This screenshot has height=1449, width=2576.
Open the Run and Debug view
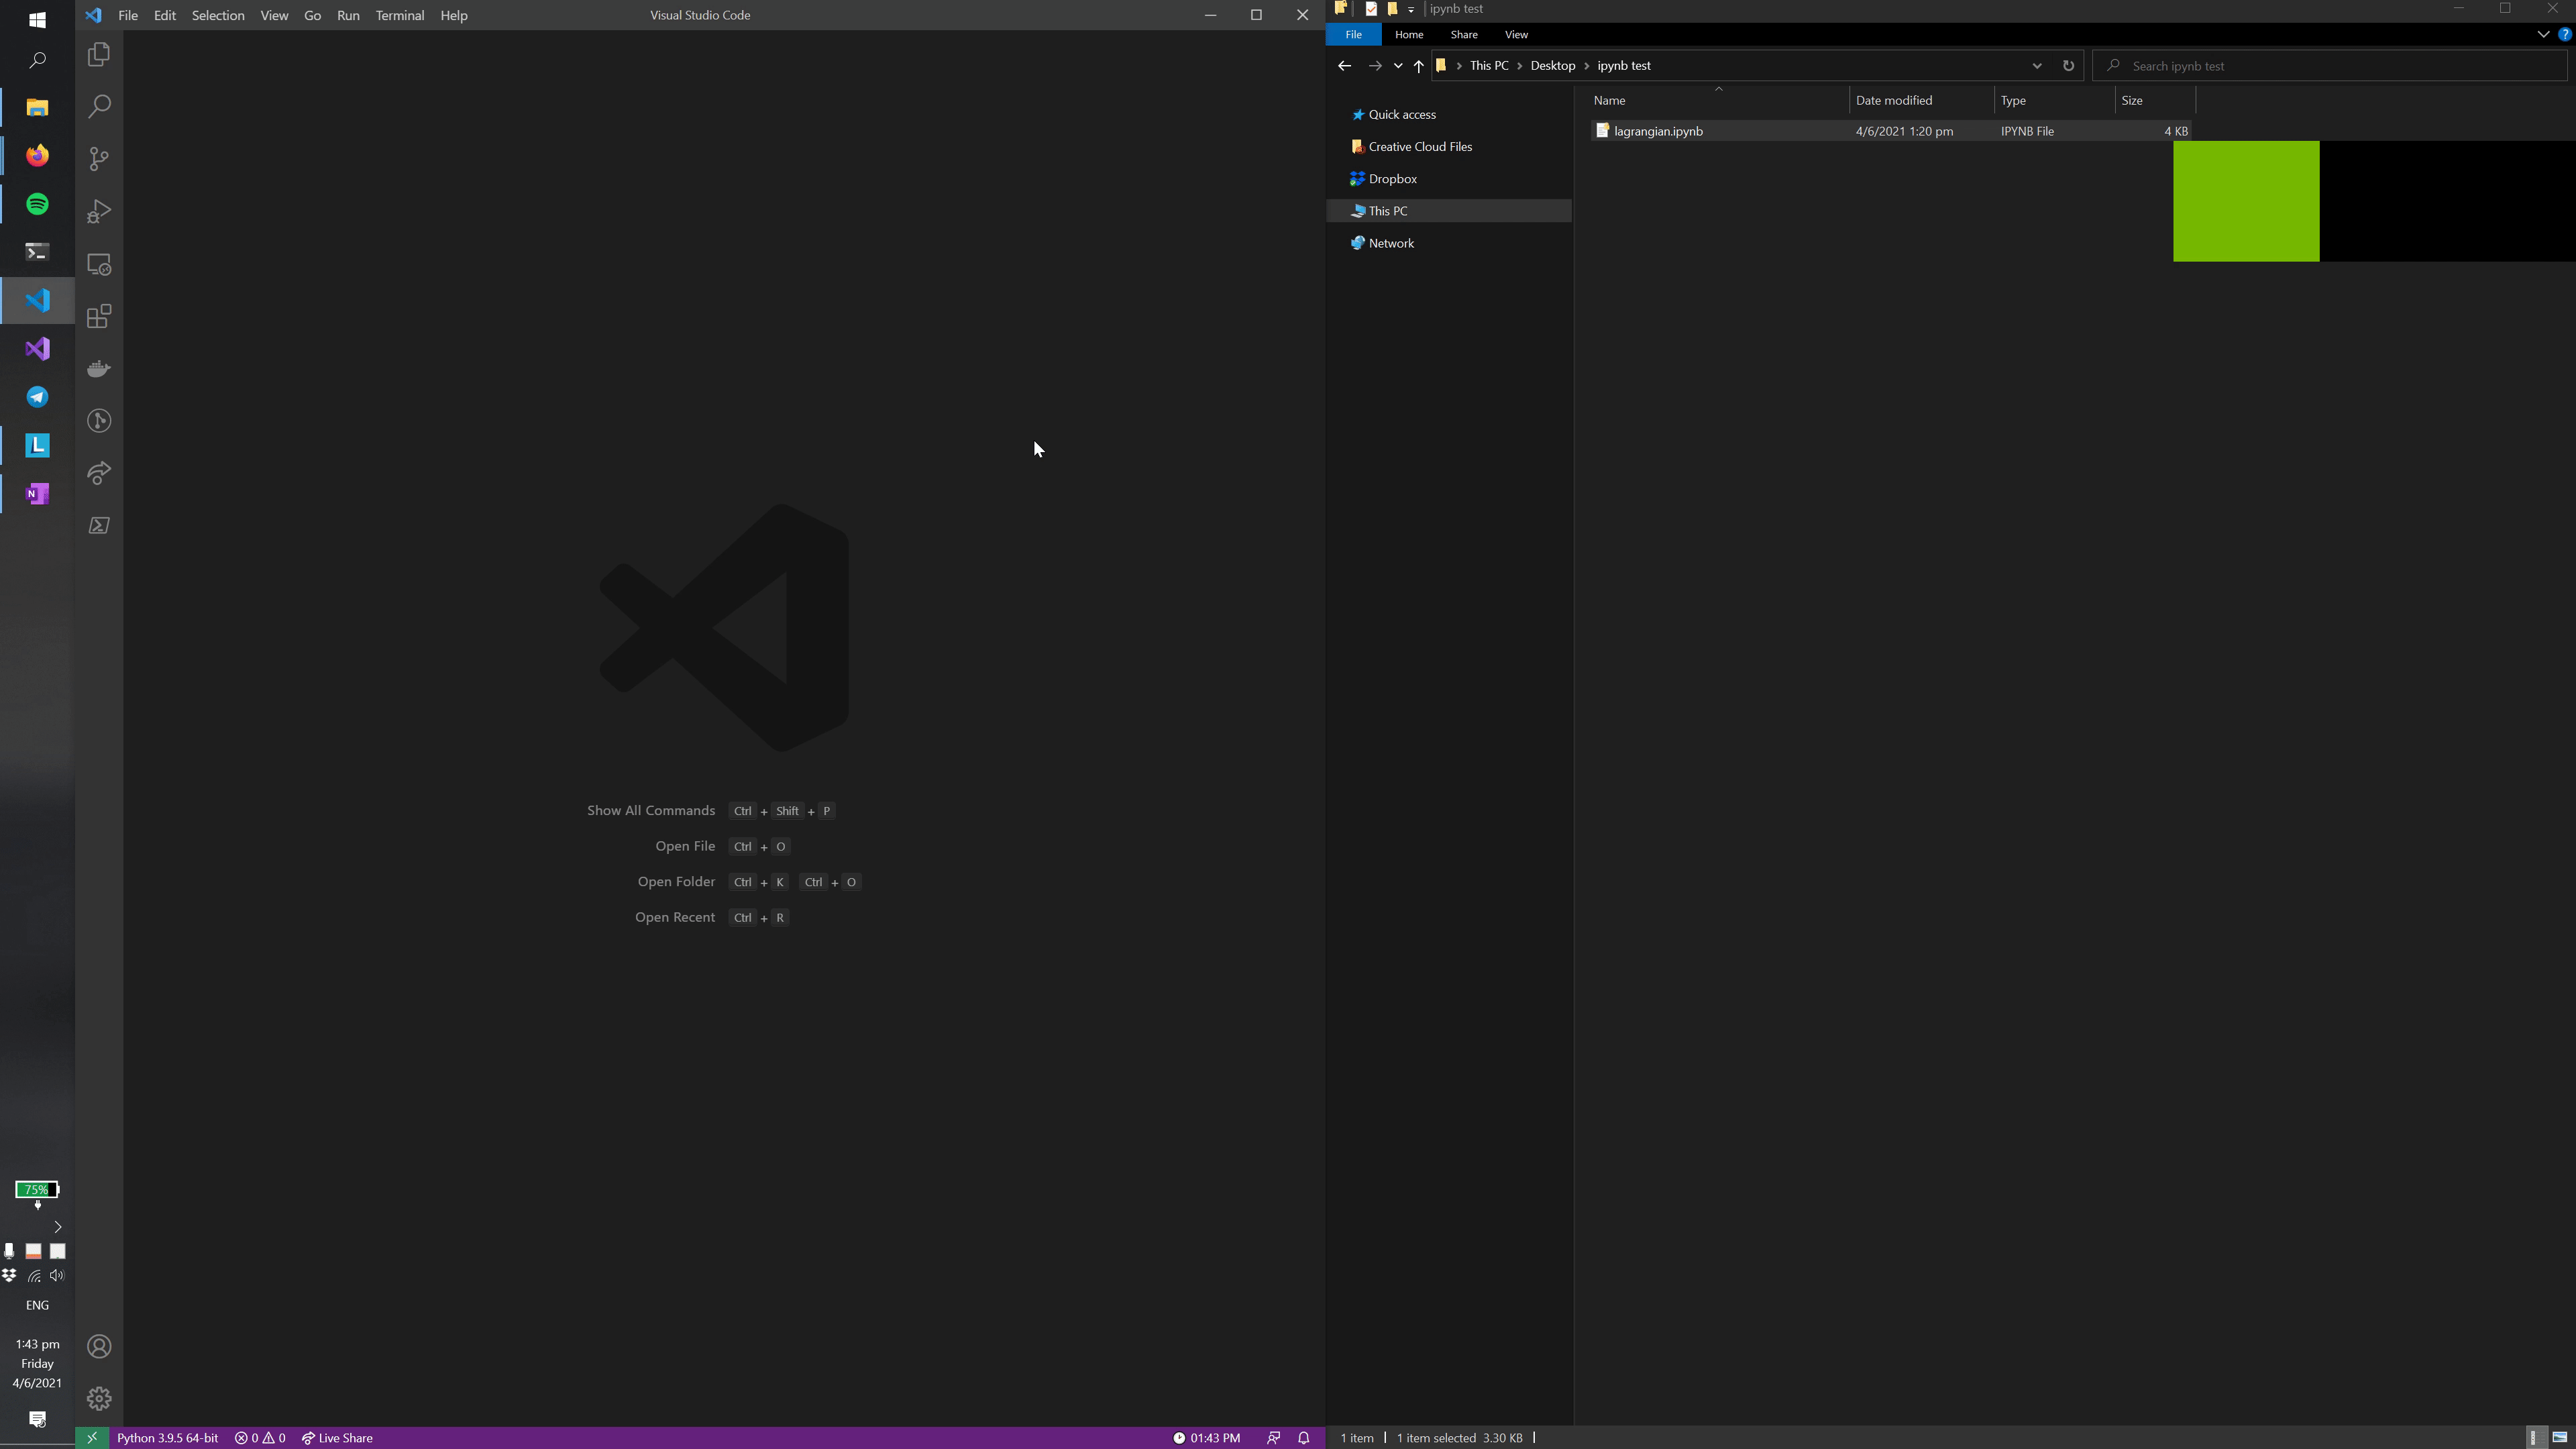point(99,212)
